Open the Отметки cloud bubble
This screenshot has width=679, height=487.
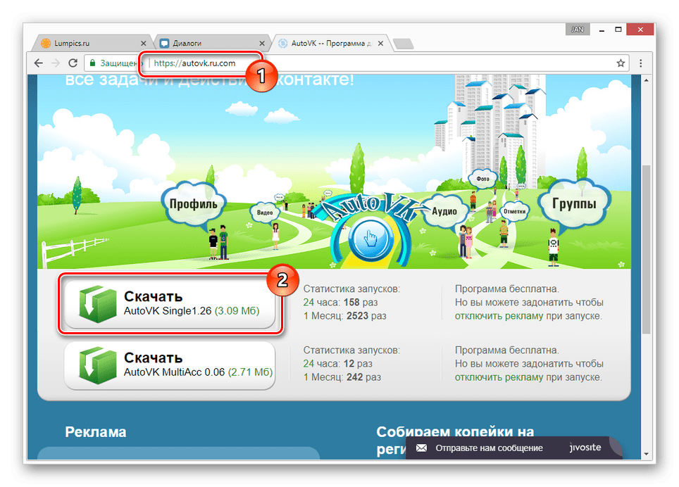pyautogui.click(x=514, y=210)
